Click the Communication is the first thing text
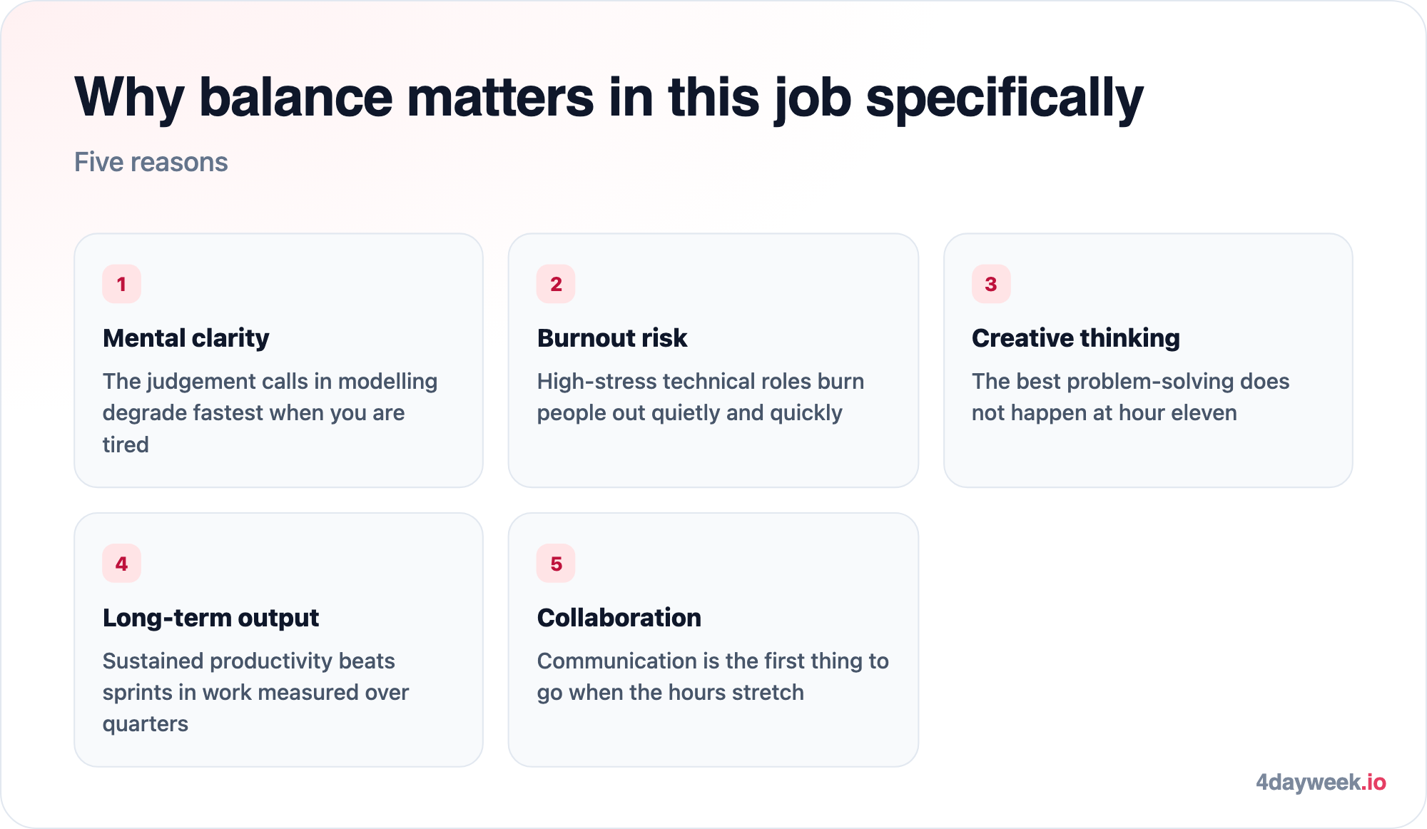The height and width of the screenshot is (829, 1427). pyautogui.click(x=713, y=676)
